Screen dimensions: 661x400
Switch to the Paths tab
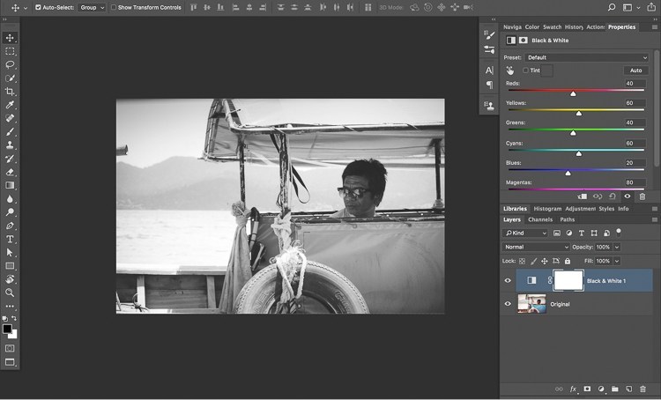coord(567,219)
